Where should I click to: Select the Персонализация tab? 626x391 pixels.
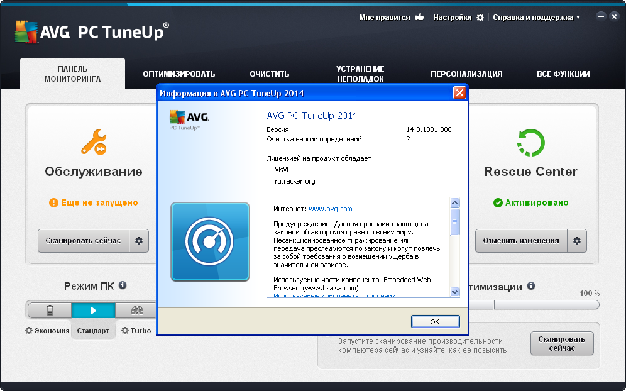coord(466,74)
